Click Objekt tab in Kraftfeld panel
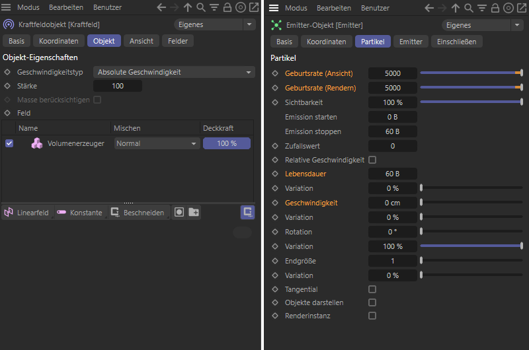Screen dimensions: 529x350 click(104, 41)
